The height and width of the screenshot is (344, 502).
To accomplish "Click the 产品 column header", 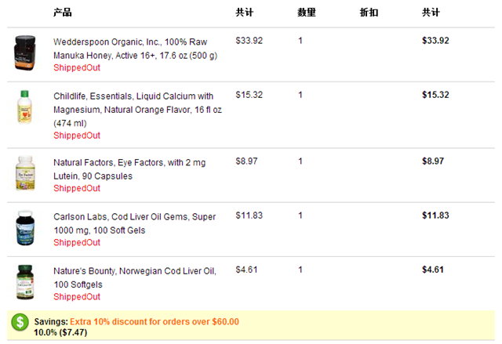I will pos(63,13).
